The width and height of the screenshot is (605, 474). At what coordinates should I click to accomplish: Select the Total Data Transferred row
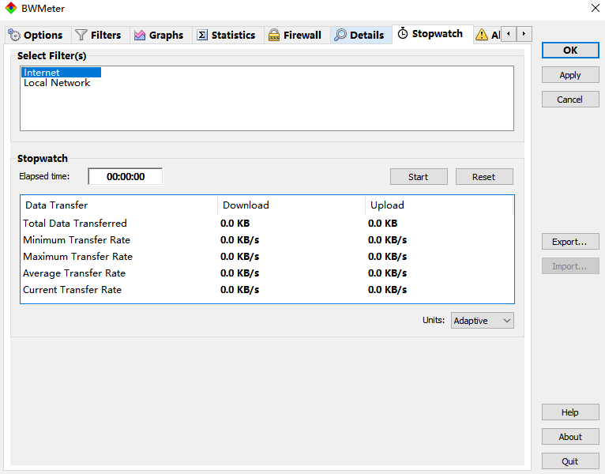click(267, 223)
